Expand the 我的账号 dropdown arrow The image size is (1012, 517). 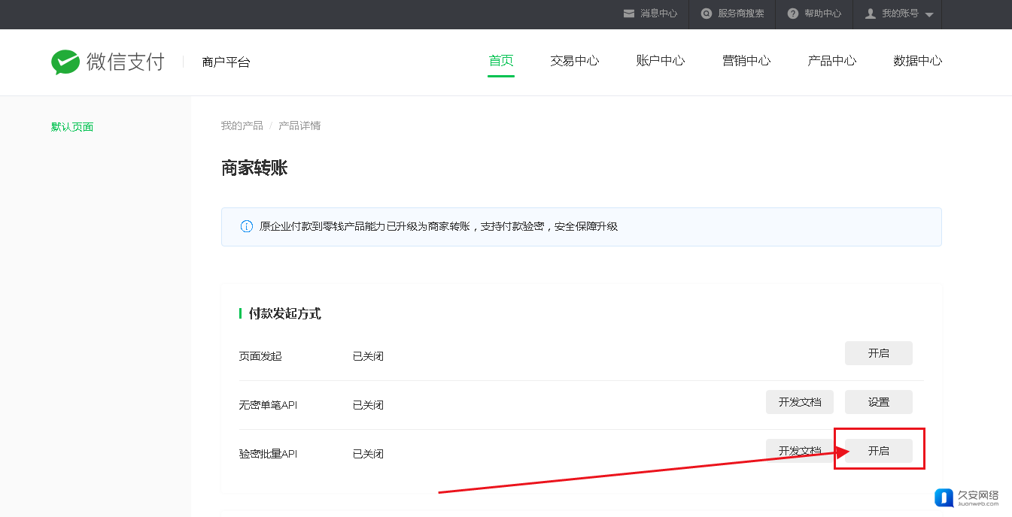coord(929,15)
